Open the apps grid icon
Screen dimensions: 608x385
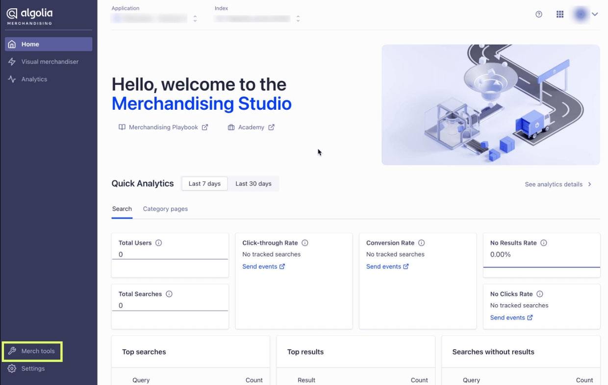[x=560, y=15]
